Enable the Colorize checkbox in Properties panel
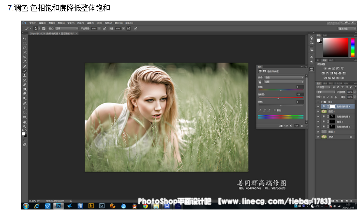This screenshot has width=357, height=210. tap(276, 110)
